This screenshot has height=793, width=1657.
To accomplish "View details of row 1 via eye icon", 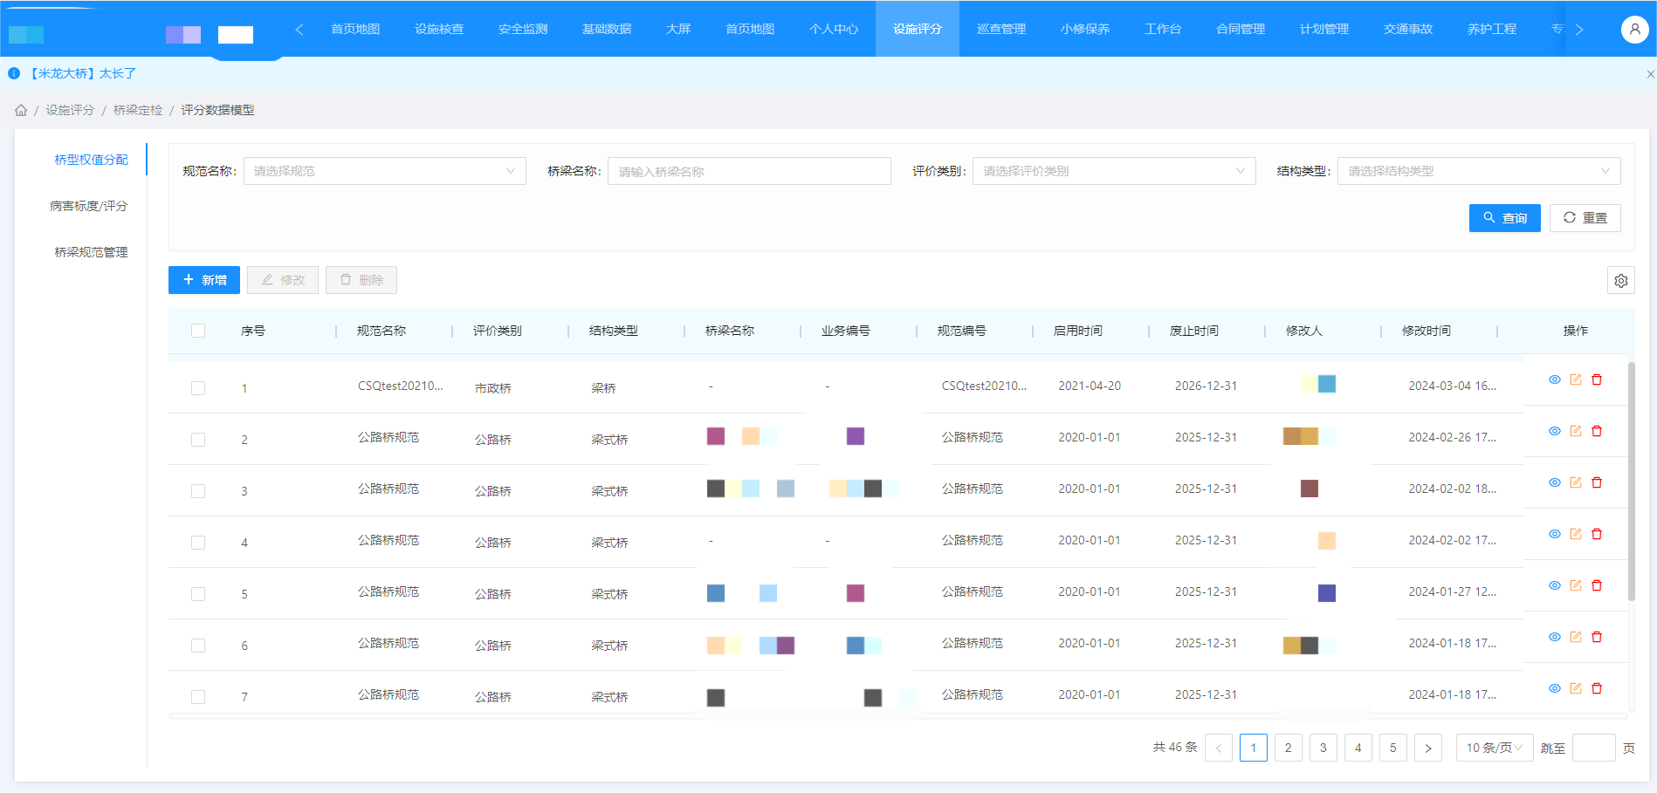I will point(1555,379).
